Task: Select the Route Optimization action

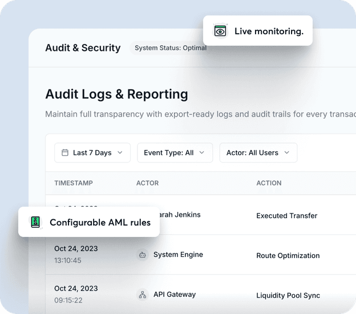Action: coord(288,256)
